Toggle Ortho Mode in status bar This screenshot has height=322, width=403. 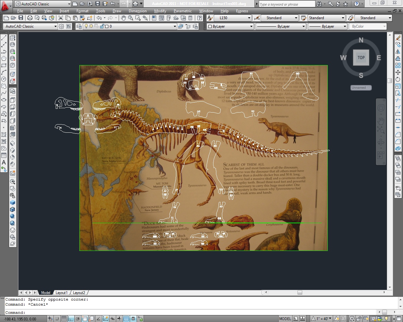[71, 319]
